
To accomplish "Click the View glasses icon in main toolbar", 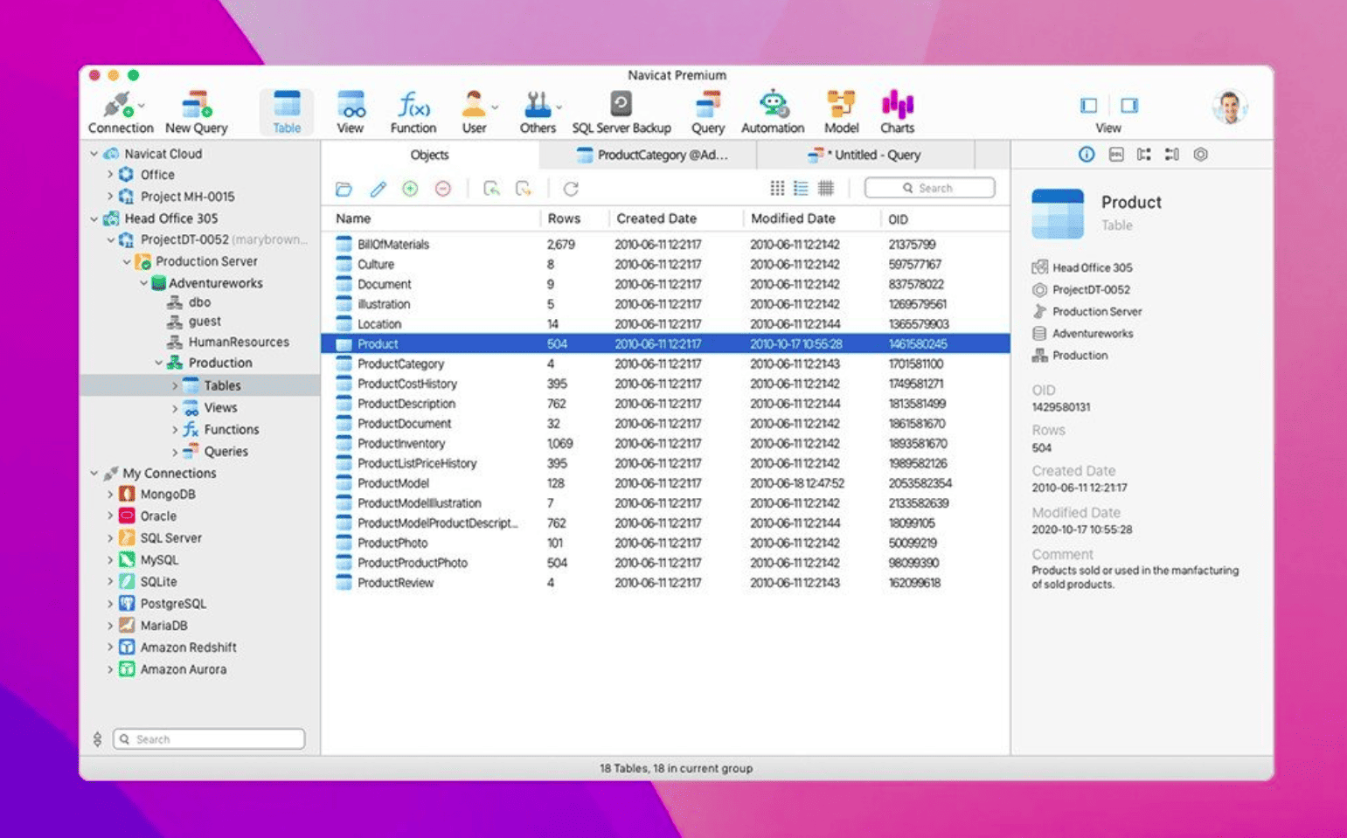I will (x=351, y=106).
